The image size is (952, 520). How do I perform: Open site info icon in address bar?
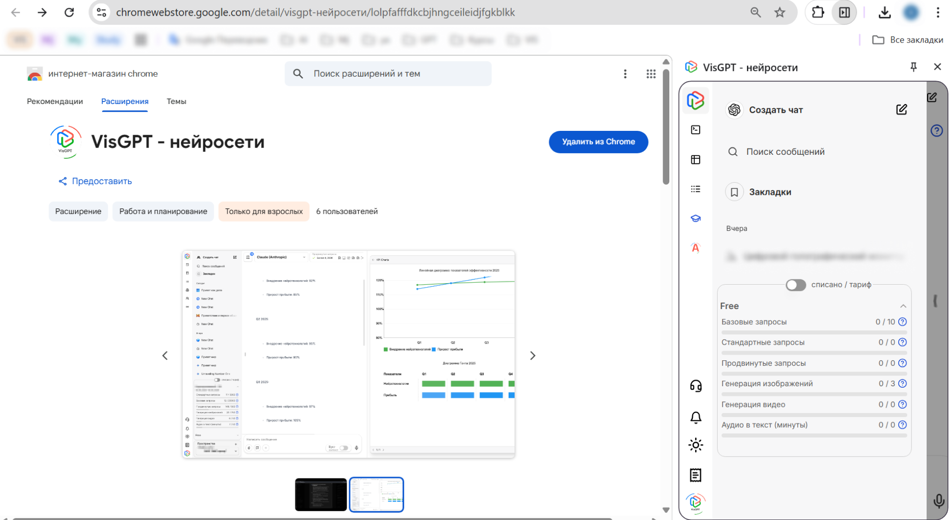(102, 13)
